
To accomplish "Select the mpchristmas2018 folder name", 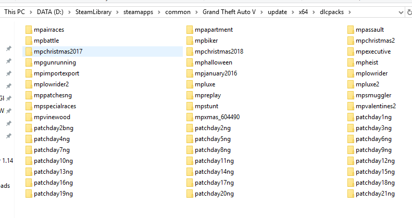I will click(x=219, y=52).
